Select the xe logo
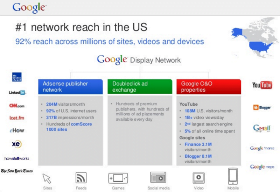 pos(17,144)
